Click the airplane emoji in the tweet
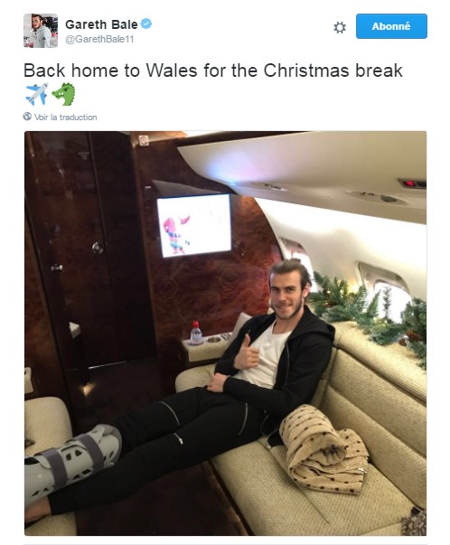This screenshot has width=450, height=545. tap(36, 94)
